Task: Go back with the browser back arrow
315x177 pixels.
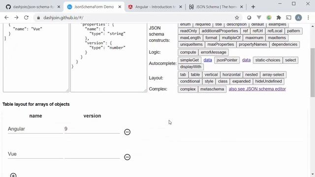Action: click(6, 18)
